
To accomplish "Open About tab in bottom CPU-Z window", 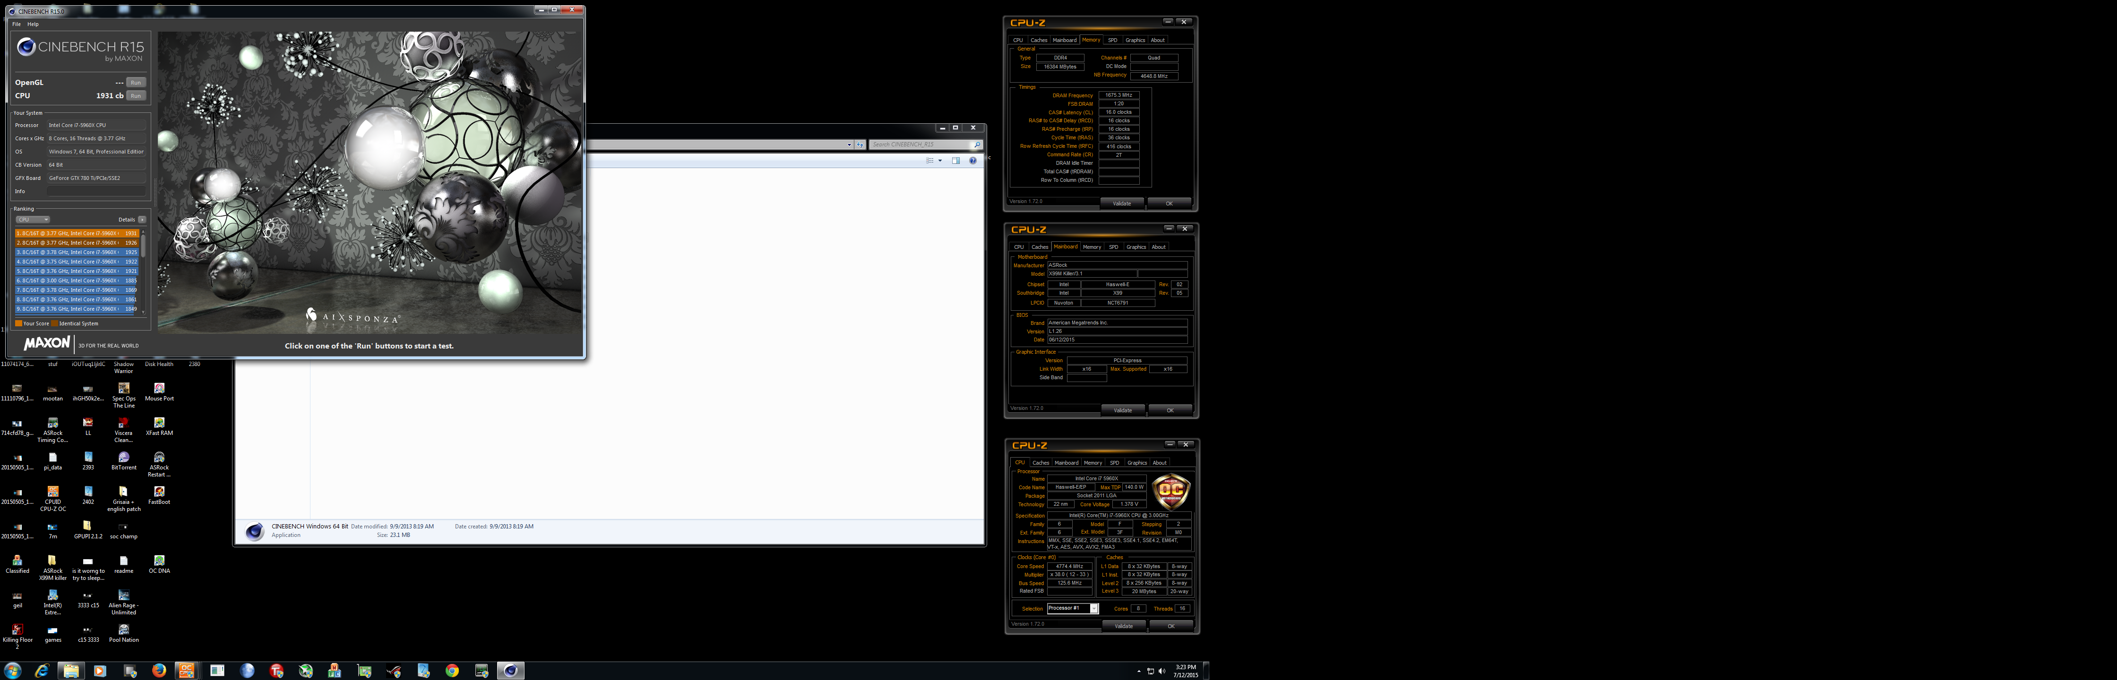I will (x=1160, y=462).
